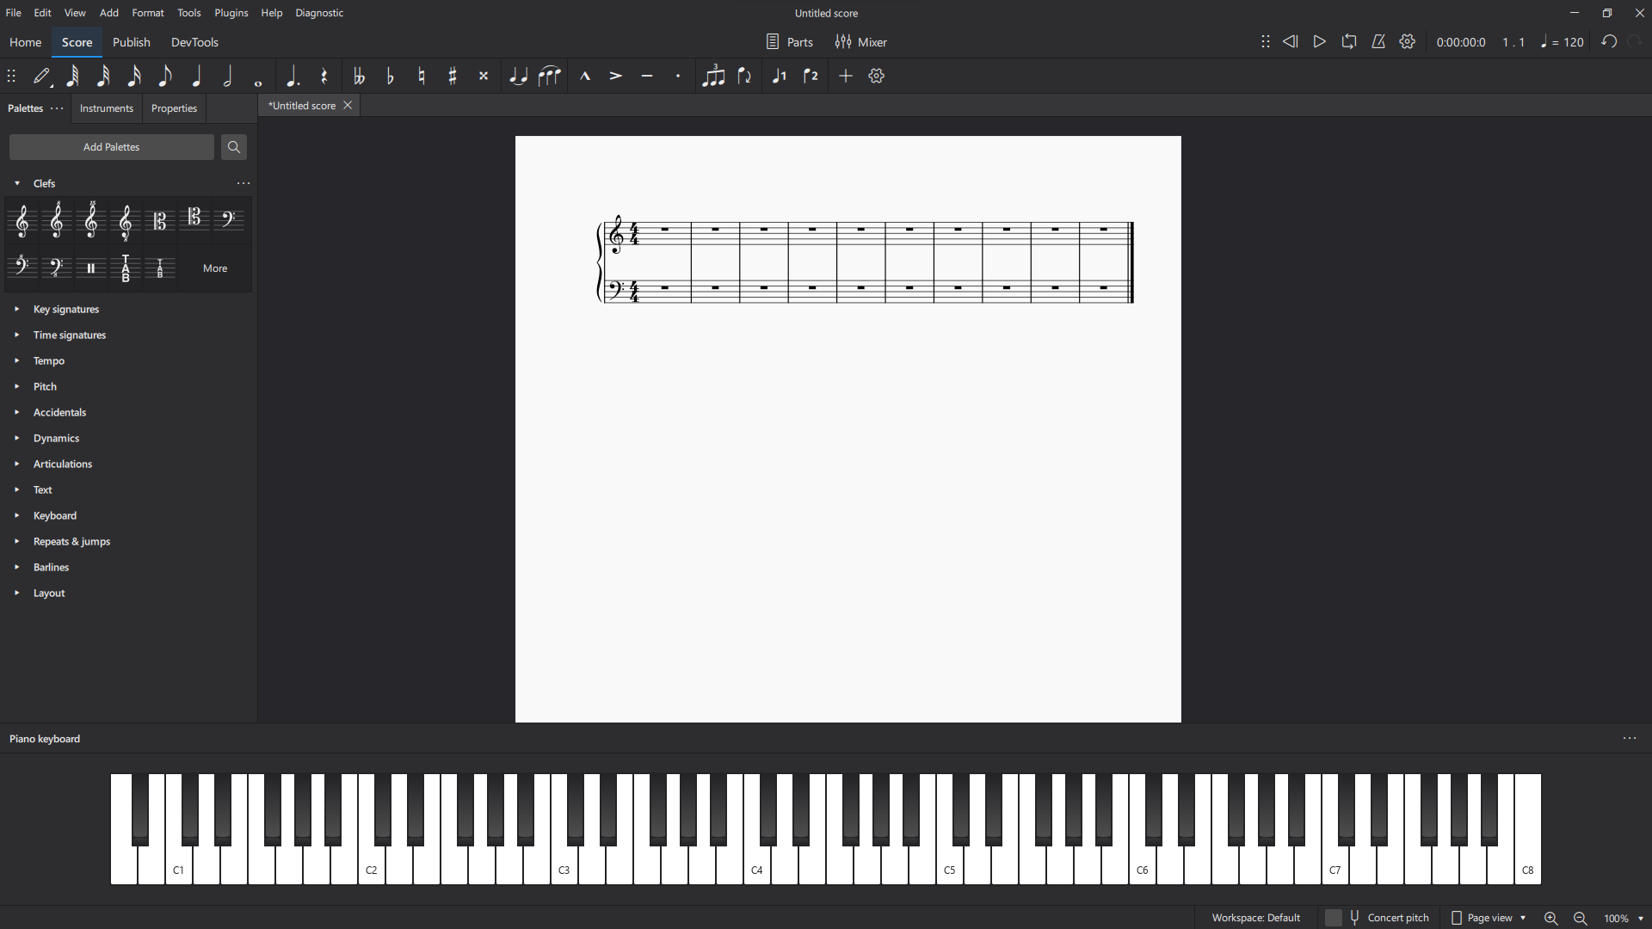Switch to the Instruments tab
1652x929 pixels.
[x=107, y=108]
